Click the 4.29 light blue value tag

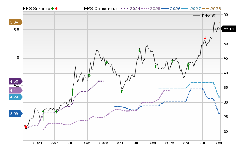[x=16, y=97]
